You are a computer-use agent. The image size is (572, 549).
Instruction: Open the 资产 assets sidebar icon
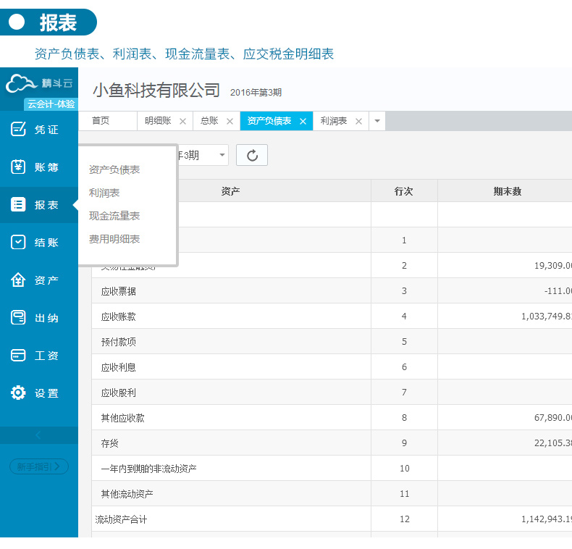[x=18, y=280]
